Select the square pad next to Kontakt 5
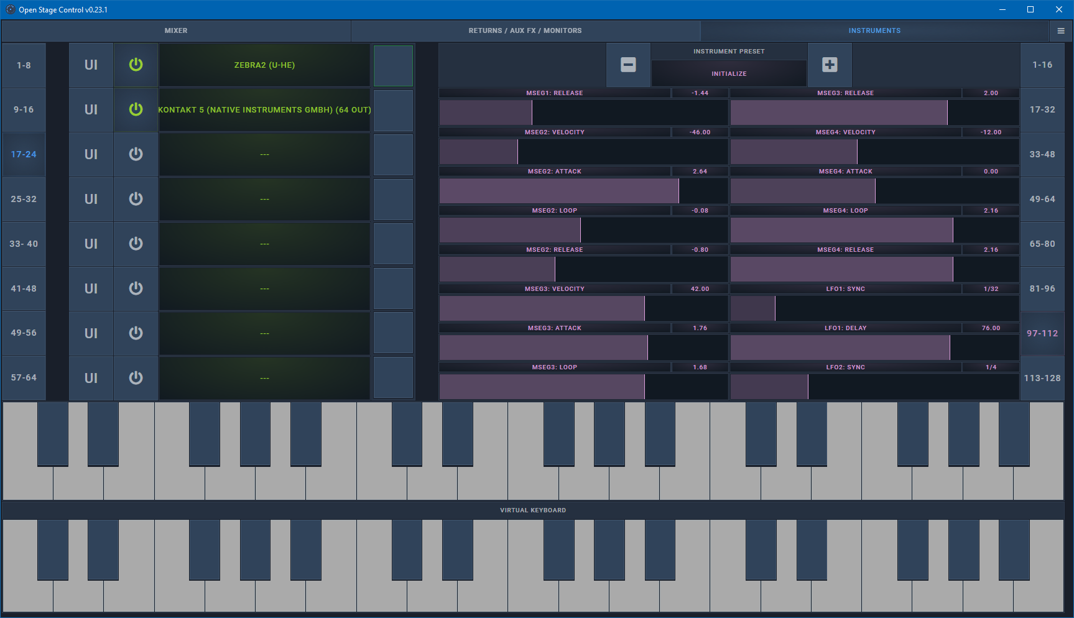Image resolution: width=1074 pixels, height=618 pixels. (393, 111)
